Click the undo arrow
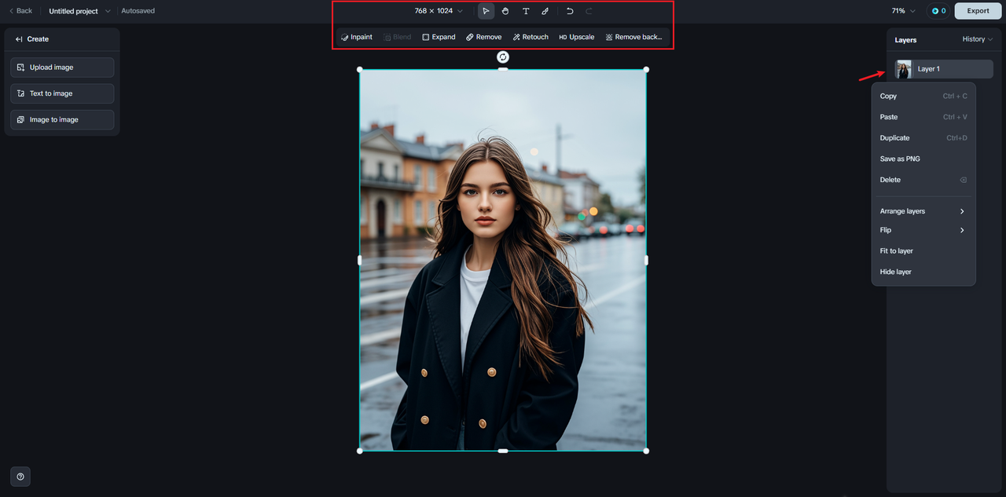Screen dimensions: 1006x497 pyautogui.click(x=570, y=11)
